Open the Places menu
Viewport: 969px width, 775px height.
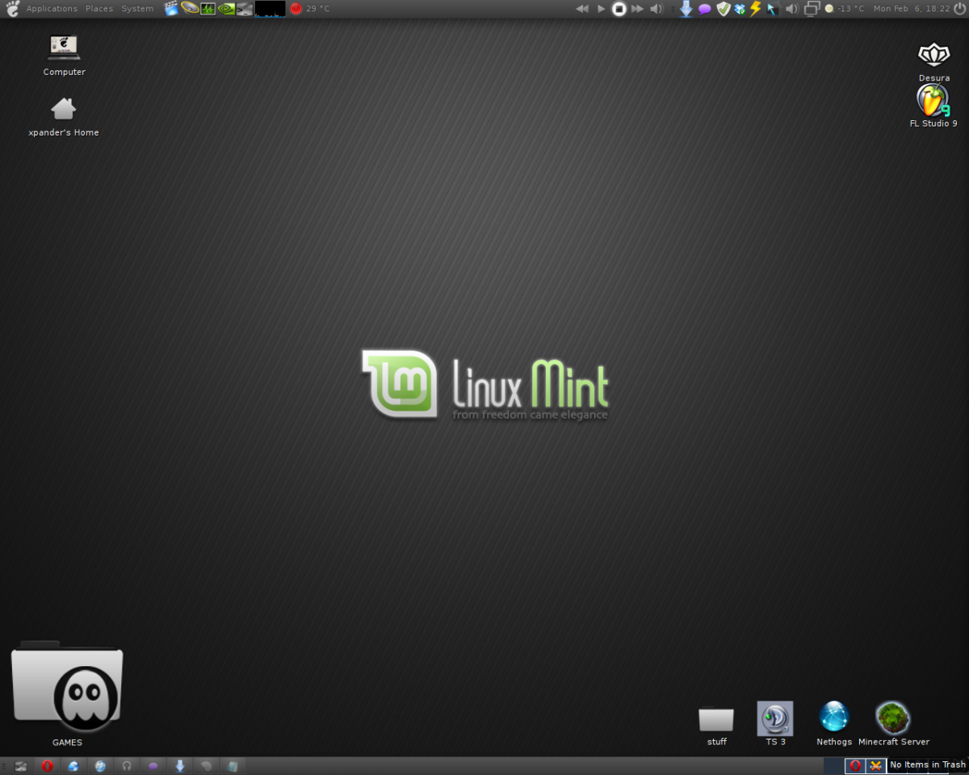click(99, 9)
